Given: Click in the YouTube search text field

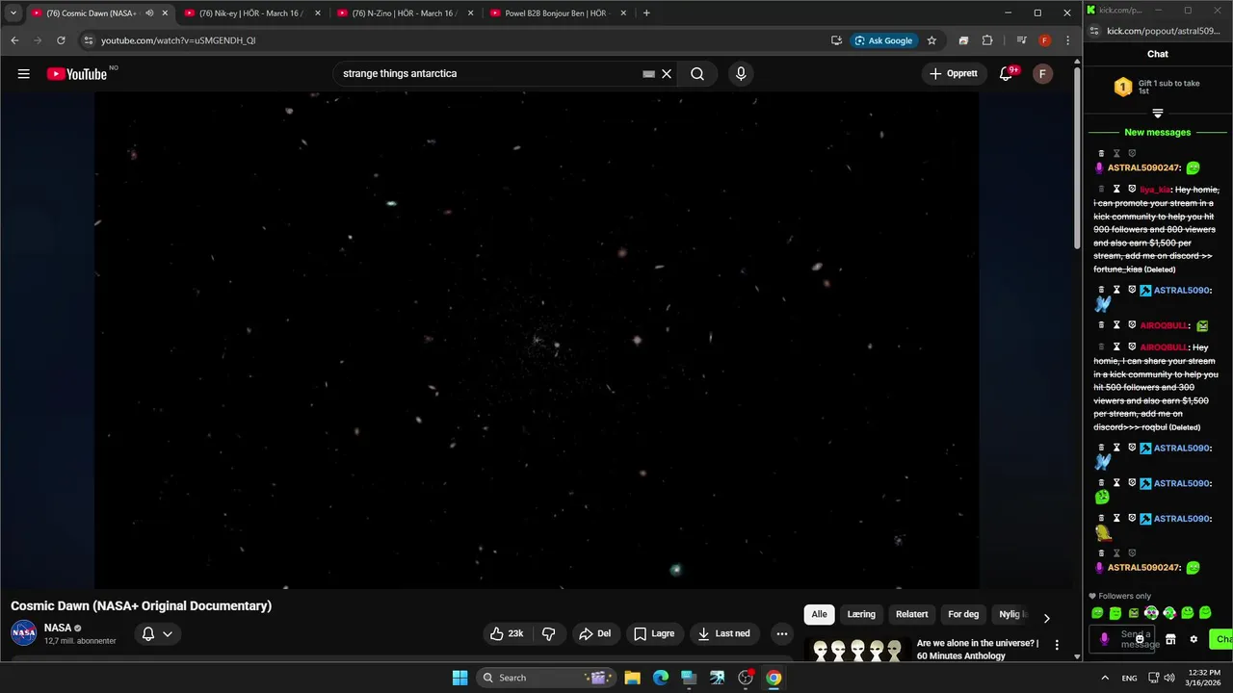Looking at the screenshot, I should pos(491,73).
